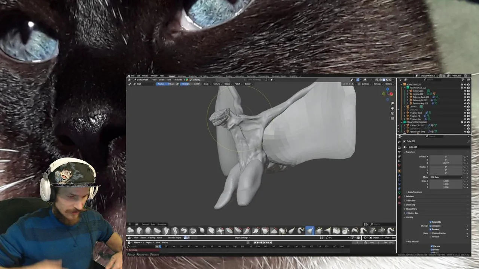This screenshot has height=269, width=479.
Task: Collapse the SCENE OBJECTS collection in outliner
Action: (402, 84)
